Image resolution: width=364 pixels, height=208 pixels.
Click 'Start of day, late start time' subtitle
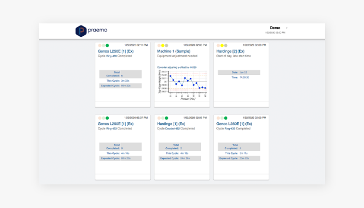pyautogui.click(x=233, y=56)
